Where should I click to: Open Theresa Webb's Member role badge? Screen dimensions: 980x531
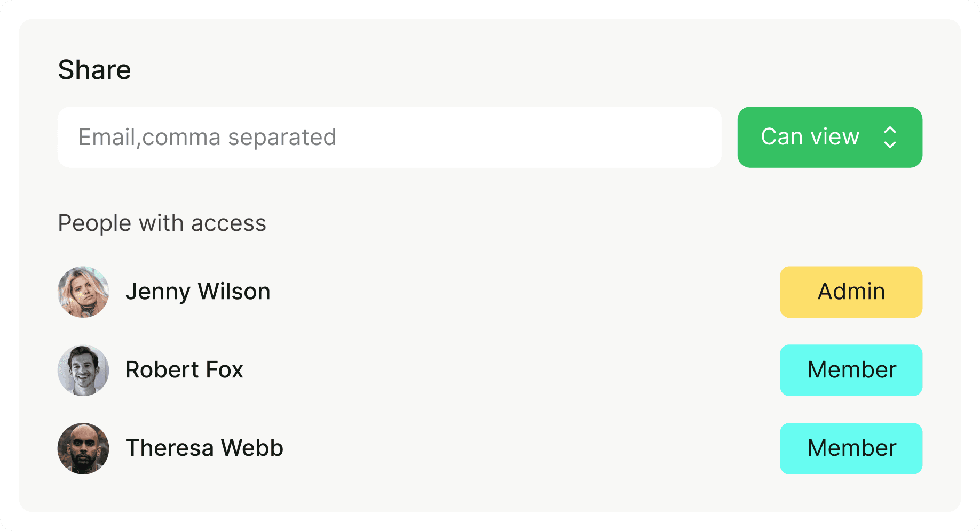[851, 448]
